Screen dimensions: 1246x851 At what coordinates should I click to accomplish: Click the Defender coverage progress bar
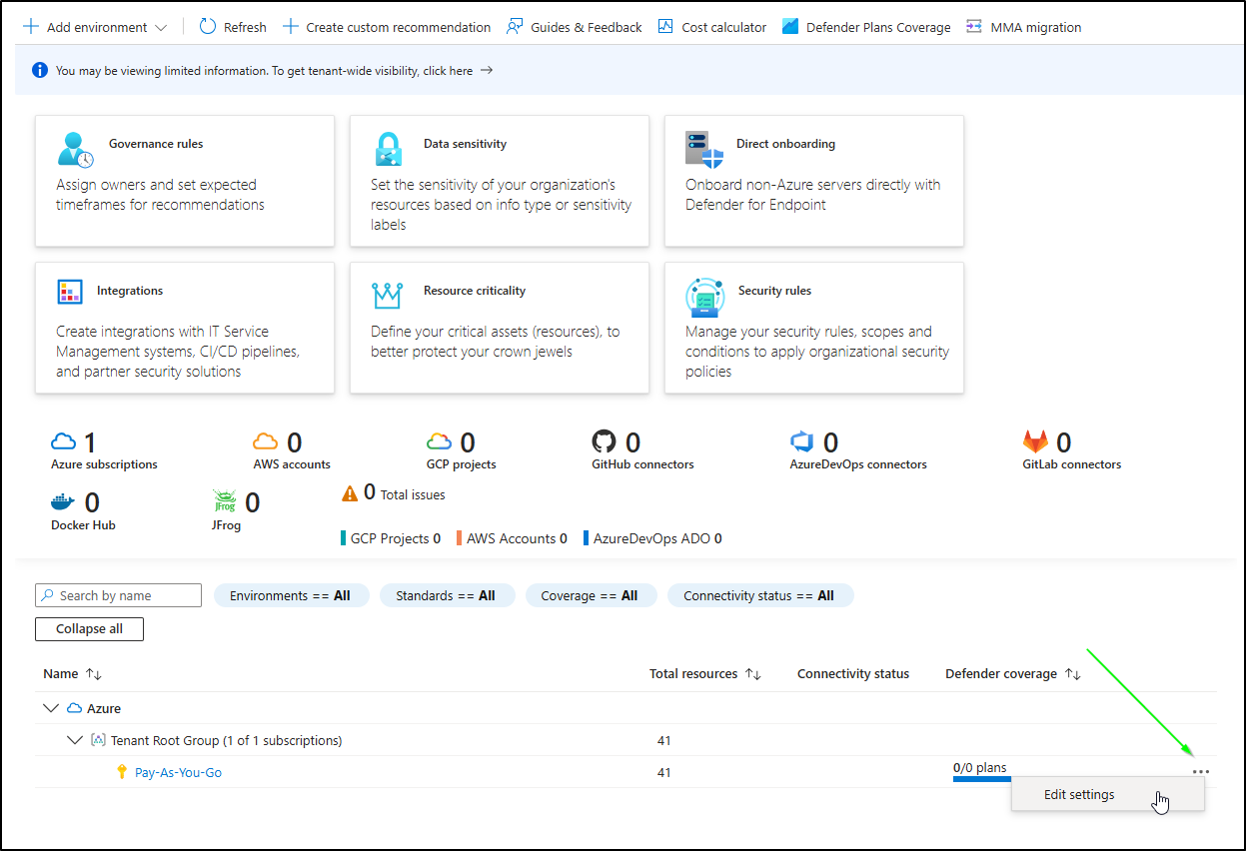(x=982, y=779)
